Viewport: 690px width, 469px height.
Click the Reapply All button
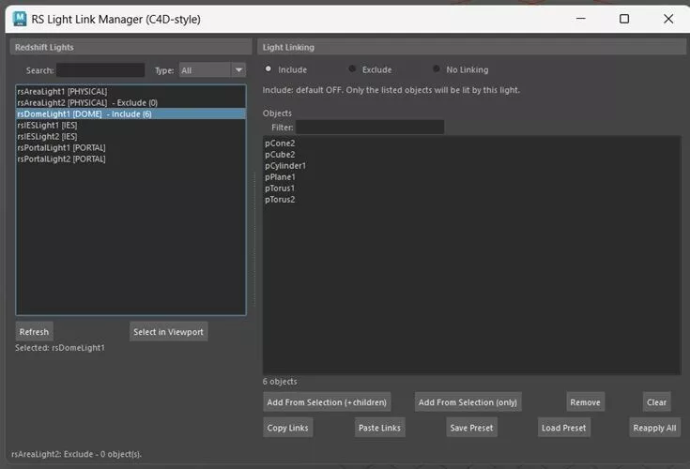pyautogui.click(x=655, y=428)
